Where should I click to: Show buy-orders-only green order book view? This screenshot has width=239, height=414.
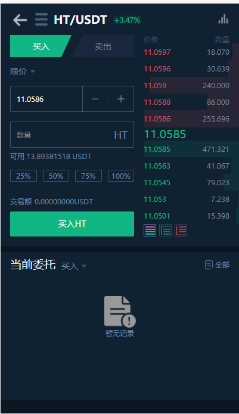click(x=165, y=231)
